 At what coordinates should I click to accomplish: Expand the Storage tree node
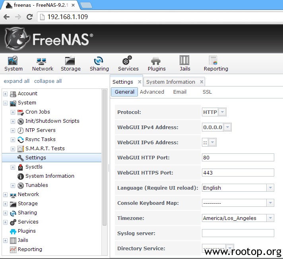click(x=6, y=204)
